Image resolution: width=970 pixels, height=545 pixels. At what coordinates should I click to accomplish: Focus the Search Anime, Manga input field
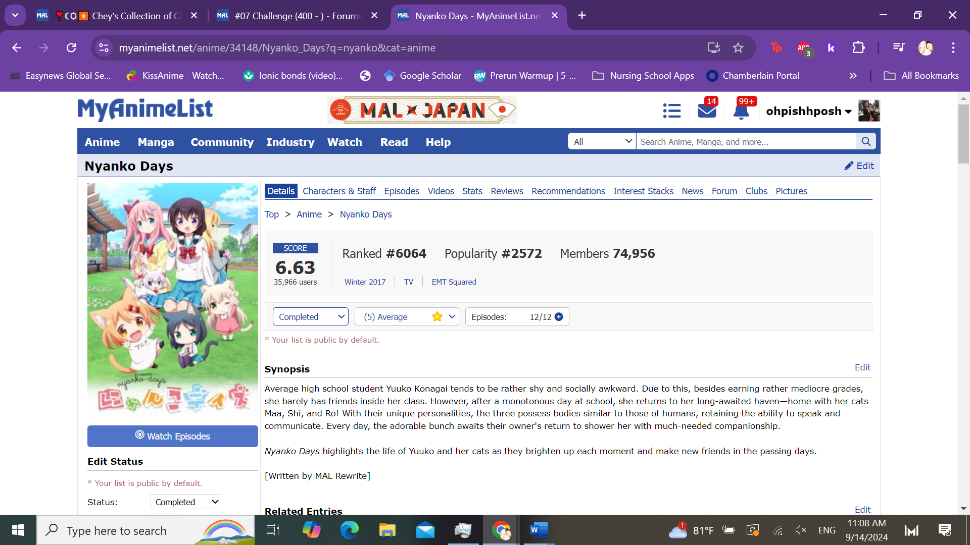pyautogui.click(x=746, y=142)
